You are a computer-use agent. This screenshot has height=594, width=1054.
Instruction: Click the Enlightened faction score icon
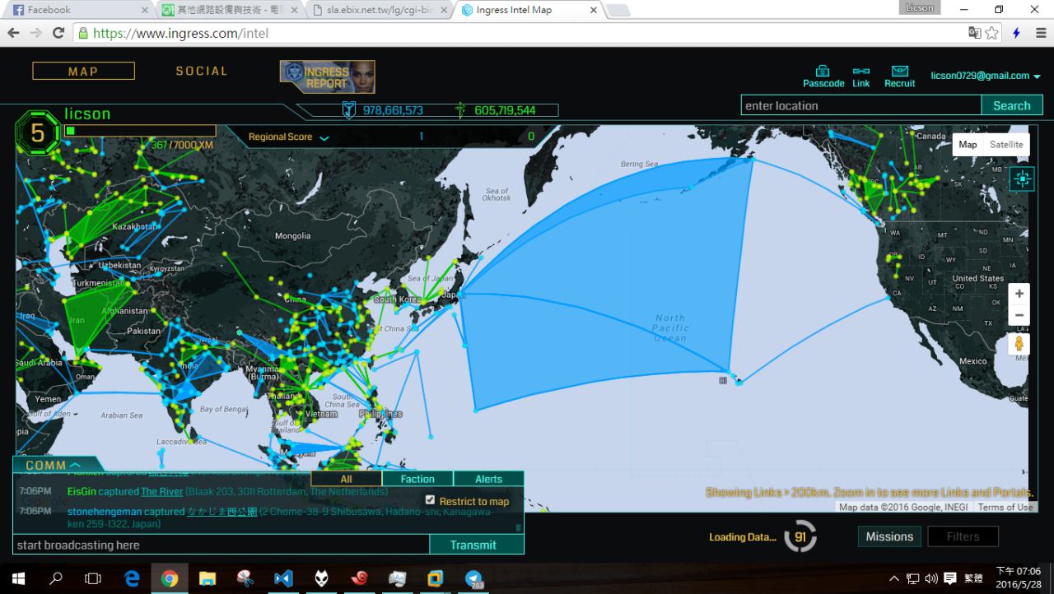460,109
